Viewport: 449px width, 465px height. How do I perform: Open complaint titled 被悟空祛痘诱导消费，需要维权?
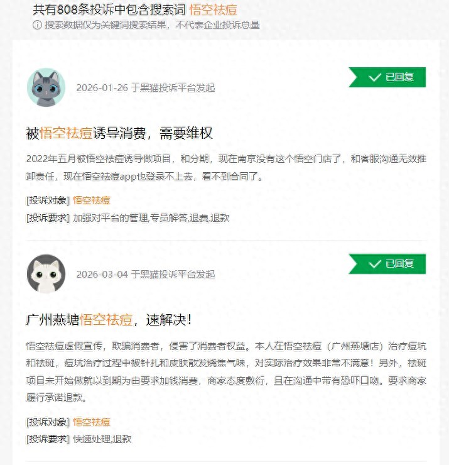pyautogui.click(x=119, y=133)
